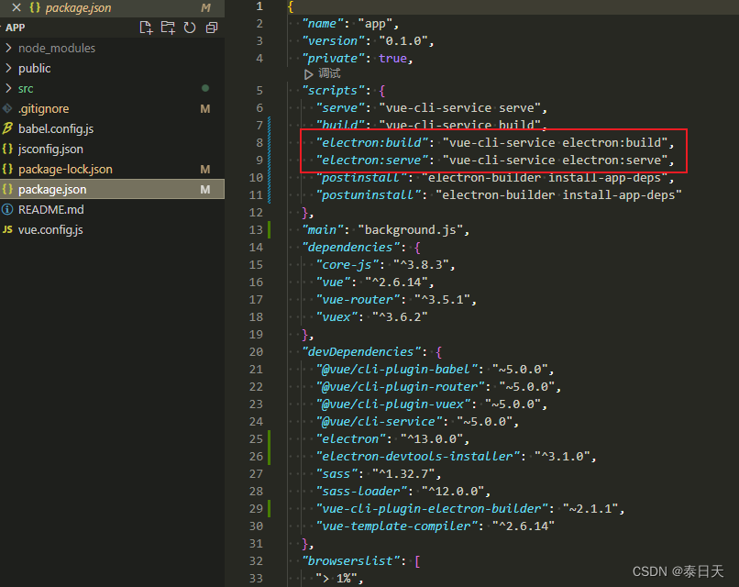Viewport: 739px width, 587px height.
Task: Create a new folder in the Explorer
Action: [168, 28]
